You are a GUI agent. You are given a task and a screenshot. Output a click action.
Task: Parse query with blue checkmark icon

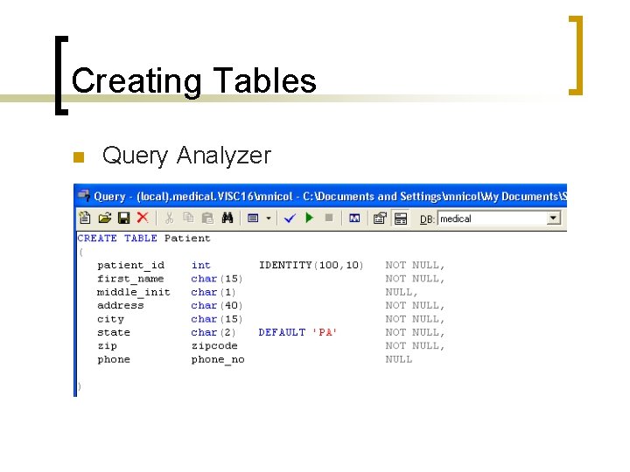pyautogui.click(x=290, y=219)
